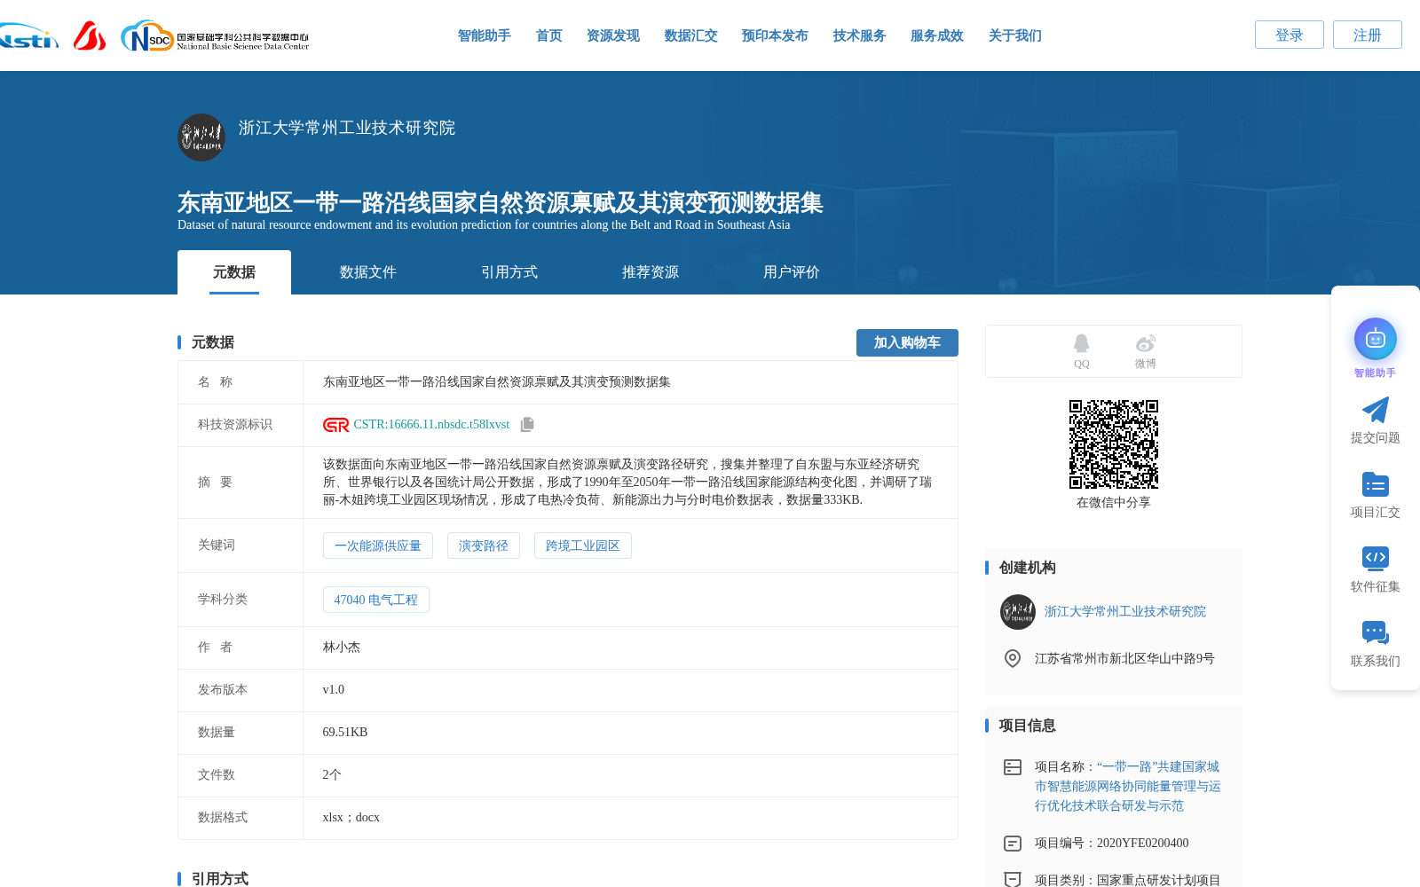Screen dimensions: 1420x887
Task: Click the 加入购物车 button
Action: [x=907, y=342]
